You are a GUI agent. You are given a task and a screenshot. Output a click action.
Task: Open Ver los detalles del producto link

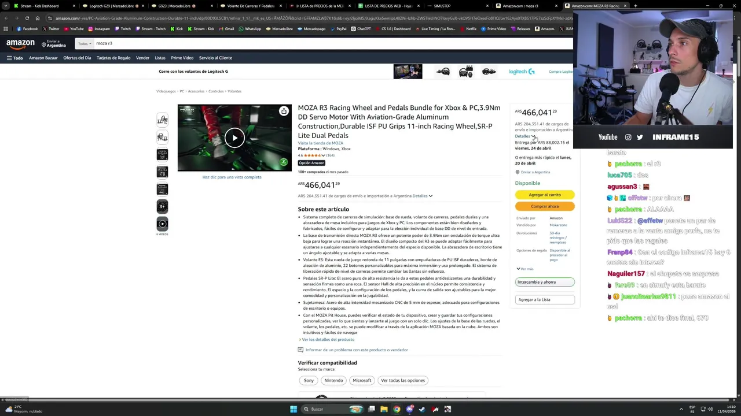328,339
